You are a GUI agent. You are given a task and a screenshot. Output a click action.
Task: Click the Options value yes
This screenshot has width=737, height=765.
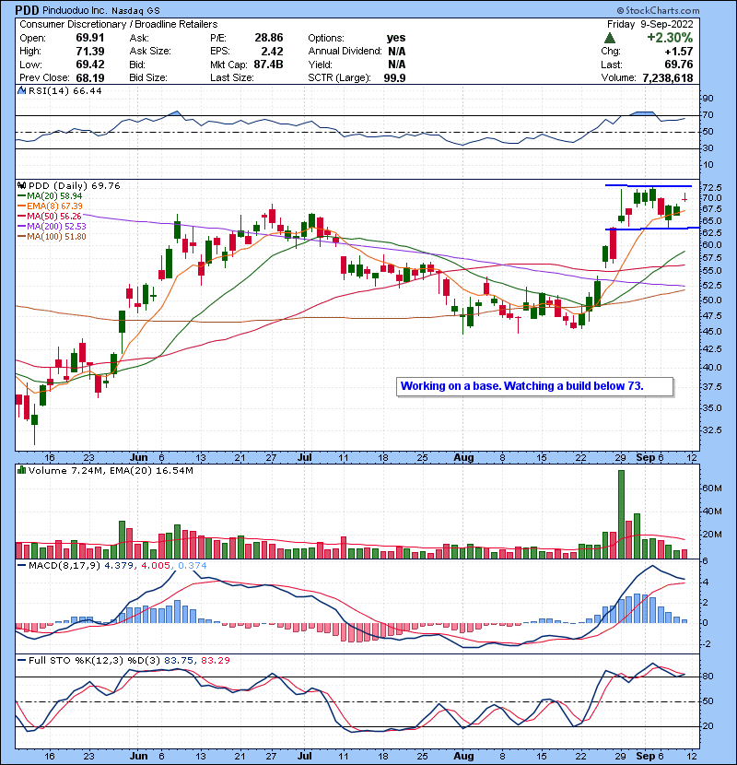point(396,38)
